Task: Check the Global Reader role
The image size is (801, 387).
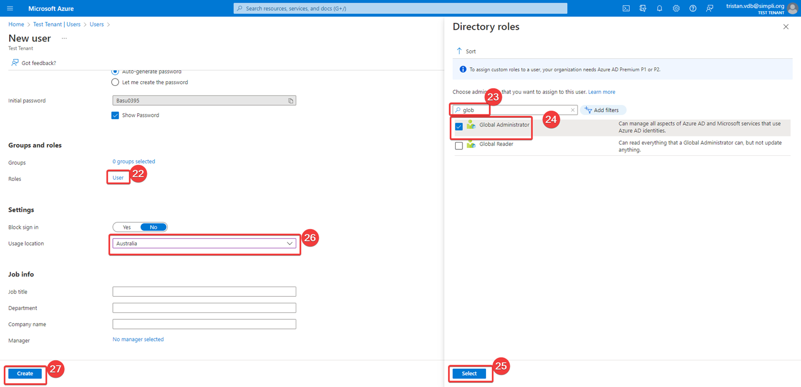Action: [459, 145]
